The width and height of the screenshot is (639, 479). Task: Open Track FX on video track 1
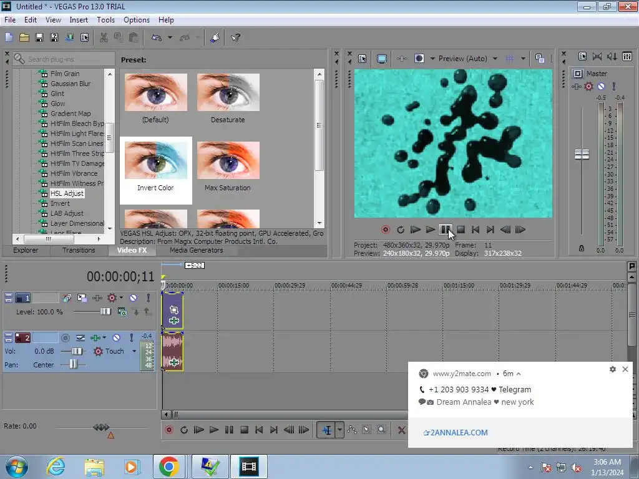point(112,298)
